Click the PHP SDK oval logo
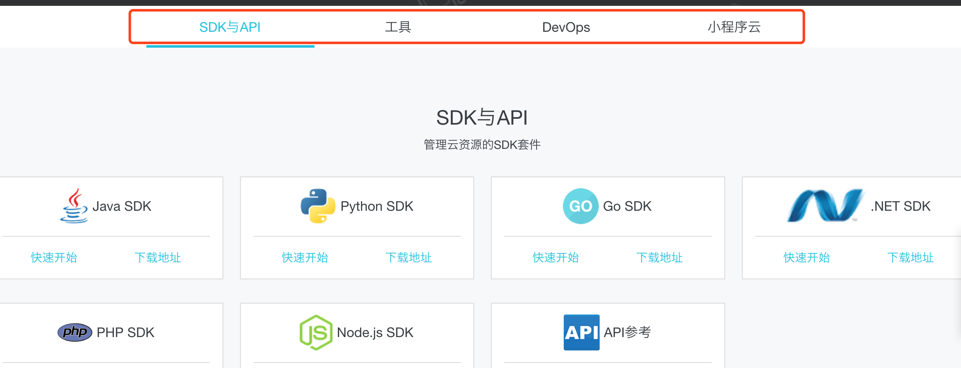This screenshot has width=961, height=368. point(75,332)
